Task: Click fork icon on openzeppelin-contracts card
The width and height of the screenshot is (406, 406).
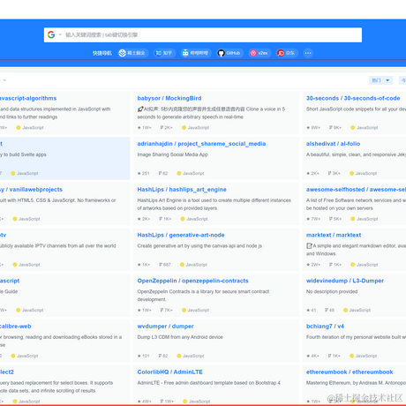Action: pyautogui.click(x=162, y=310)
